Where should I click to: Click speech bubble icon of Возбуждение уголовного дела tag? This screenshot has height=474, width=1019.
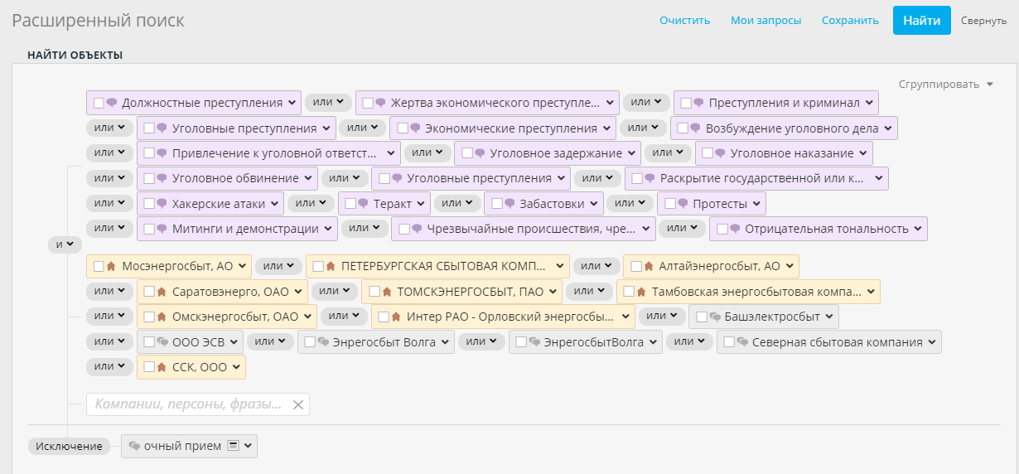tap(696, 128)
